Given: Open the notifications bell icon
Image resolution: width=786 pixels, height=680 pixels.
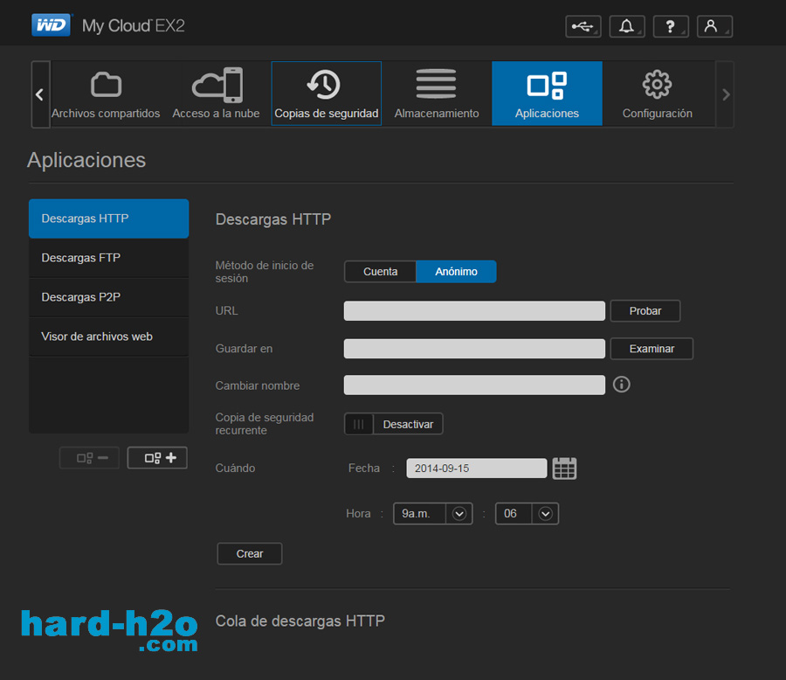Looking at the screenshot, I should pos(626,26).
